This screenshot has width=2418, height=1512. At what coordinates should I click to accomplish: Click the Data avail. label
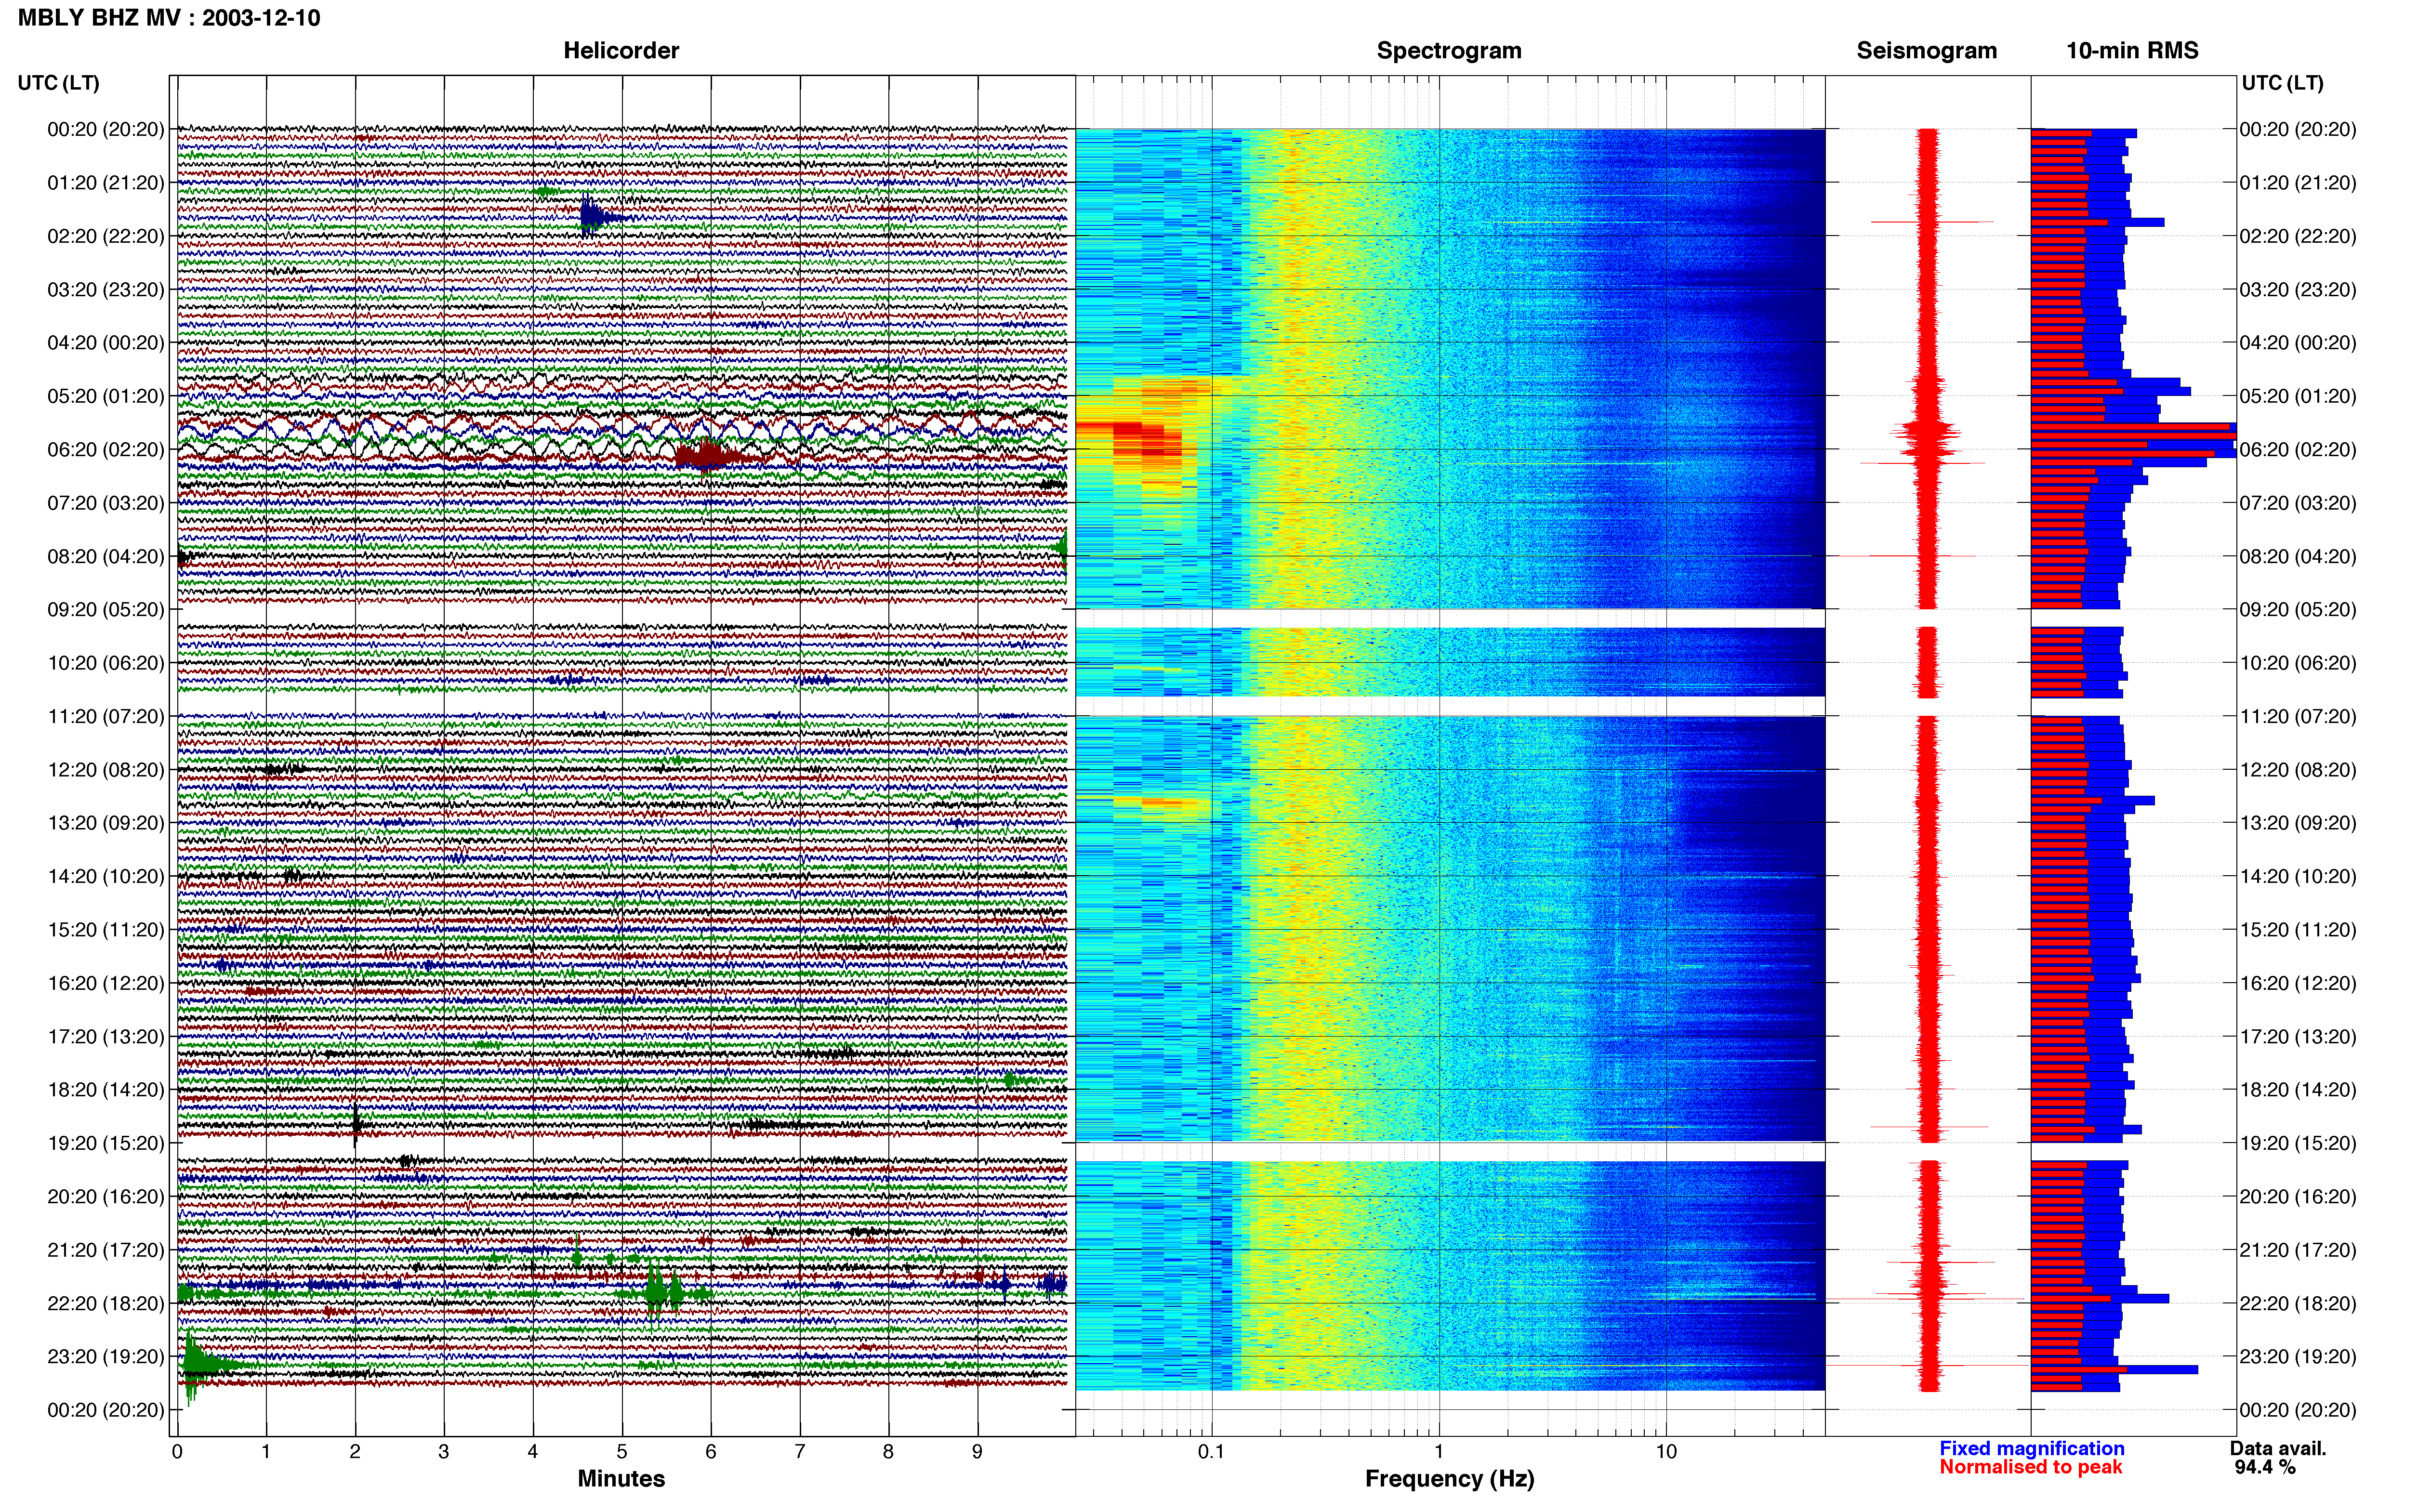2278,1448
